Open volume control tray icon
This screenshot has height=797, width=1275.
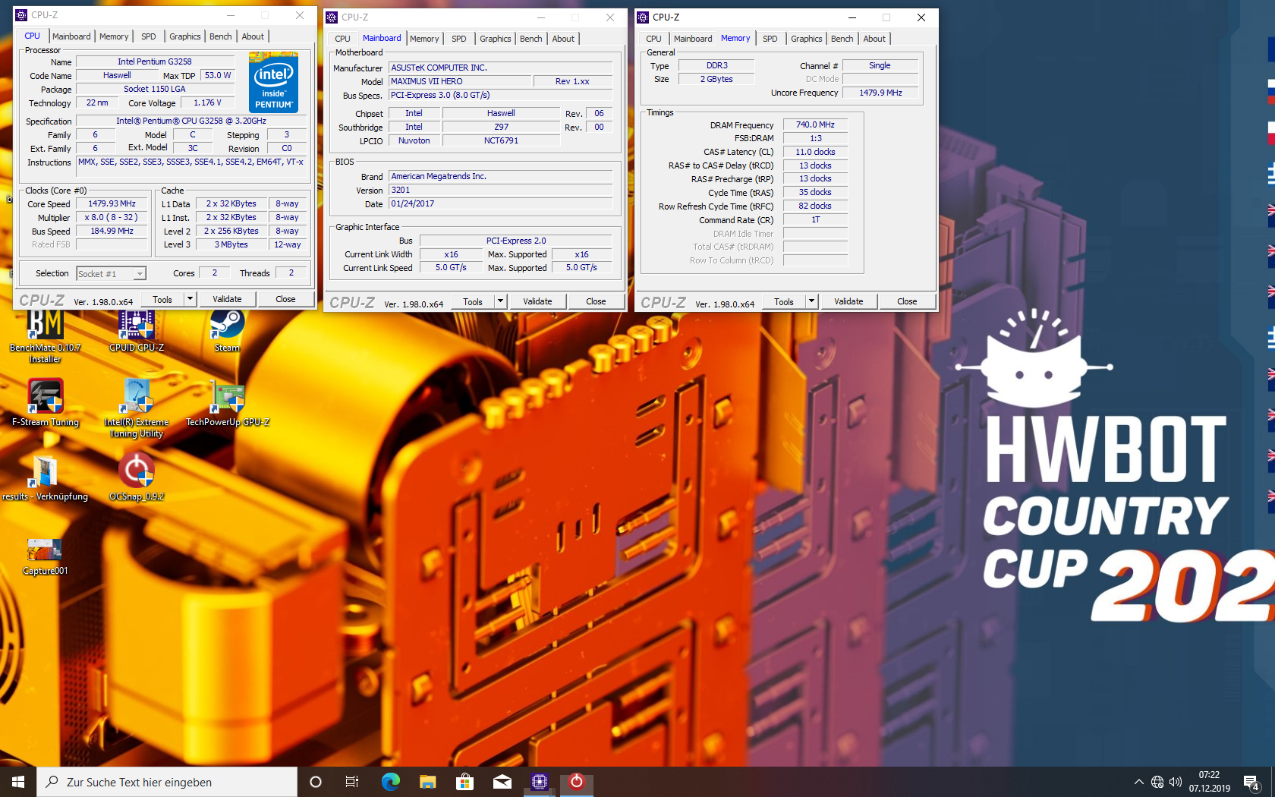point(1176,782)
